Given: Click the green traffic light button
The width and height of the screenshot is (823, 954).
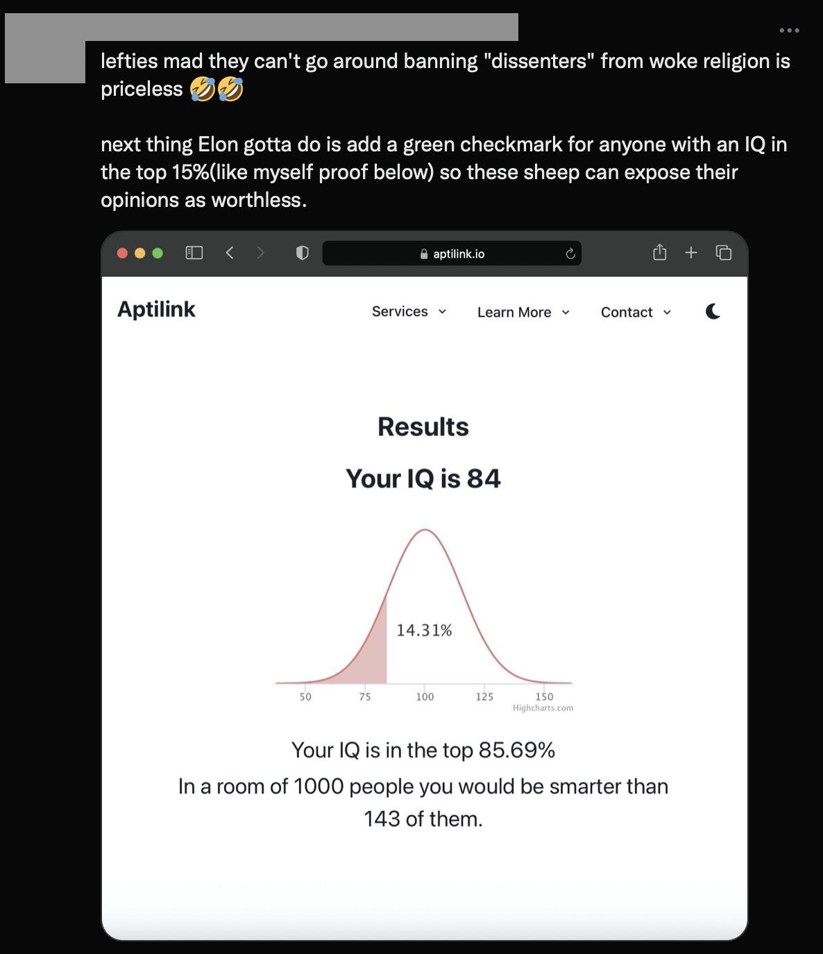Looking at the screenshot, I should [x=157, y=253].
